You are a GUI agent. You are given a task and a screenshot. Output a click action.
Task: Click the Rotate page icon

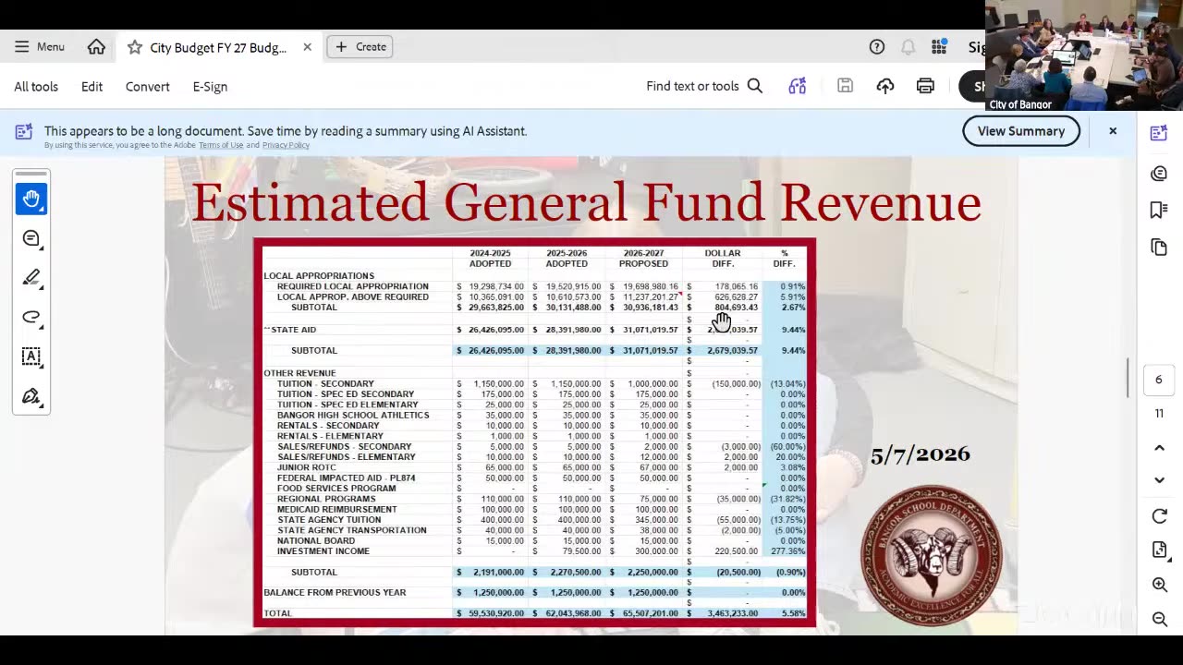[x=1159, y=516]
